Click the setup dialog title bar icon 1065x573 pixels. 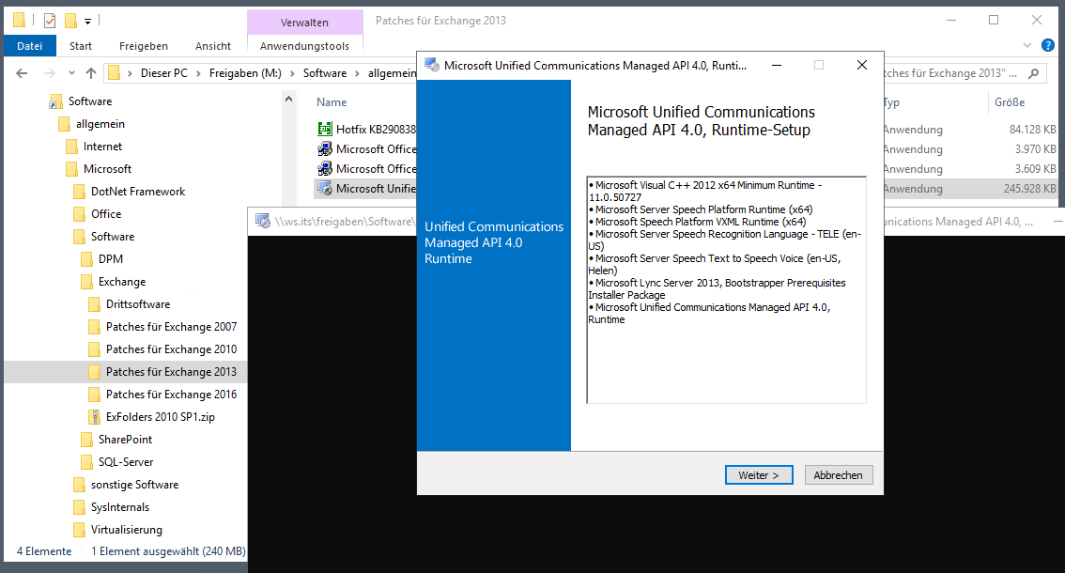(x=431, y=65)
